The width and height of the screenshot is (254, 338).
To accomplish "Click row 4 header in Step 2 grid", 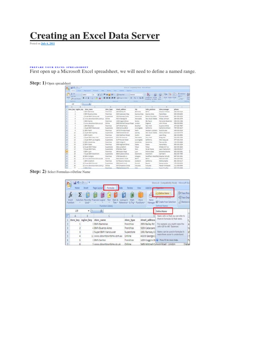I will (x=67, y=232).
